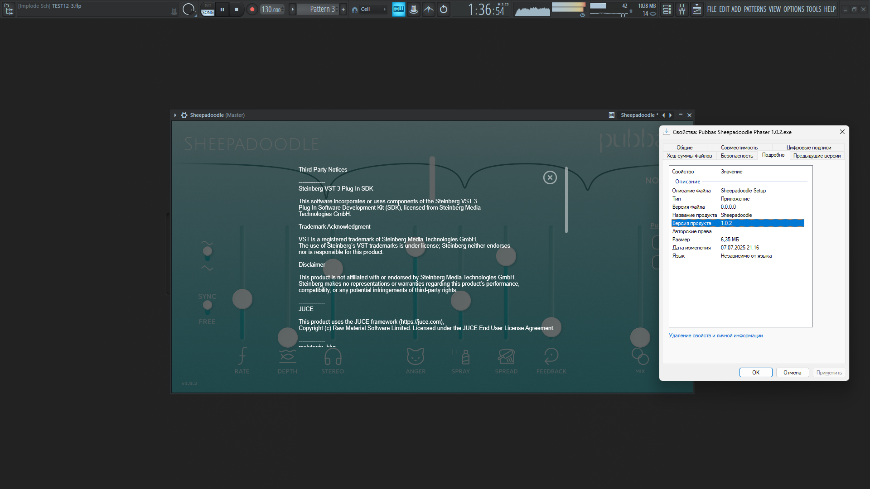
Task: Open the plugin preset list grid icon
Action: [612, 115]
